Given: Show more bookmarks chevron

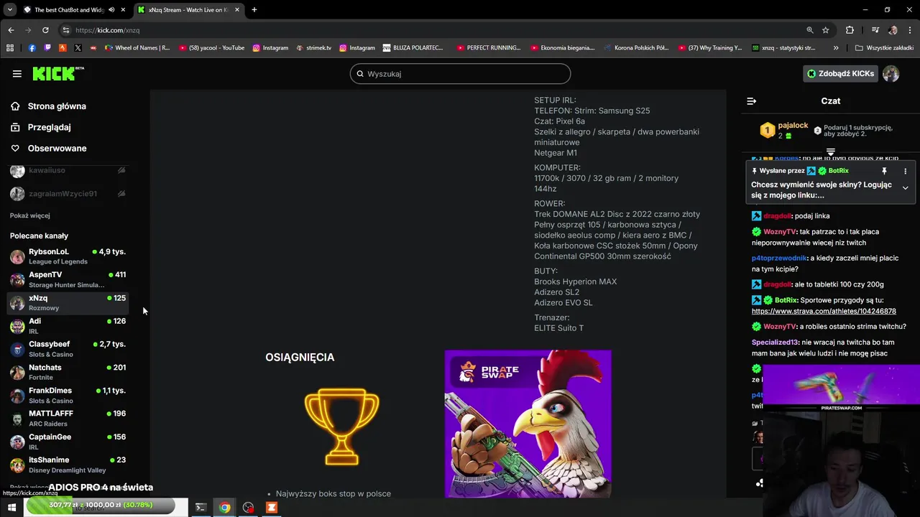Looking at the screenshot, I should coord(836,48).
